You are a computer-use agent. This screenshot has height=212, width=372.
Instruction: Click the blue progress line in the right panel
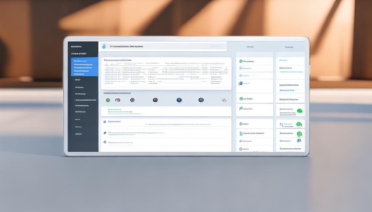pos(290,71)
